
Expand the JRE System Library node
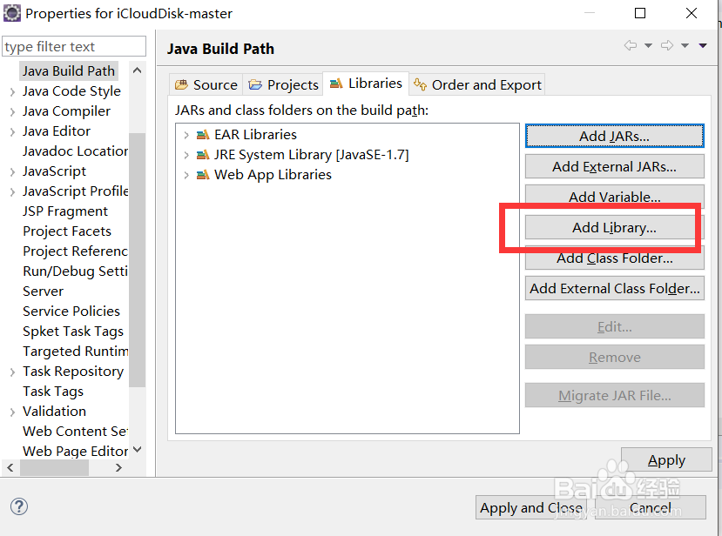coord(186,155)
